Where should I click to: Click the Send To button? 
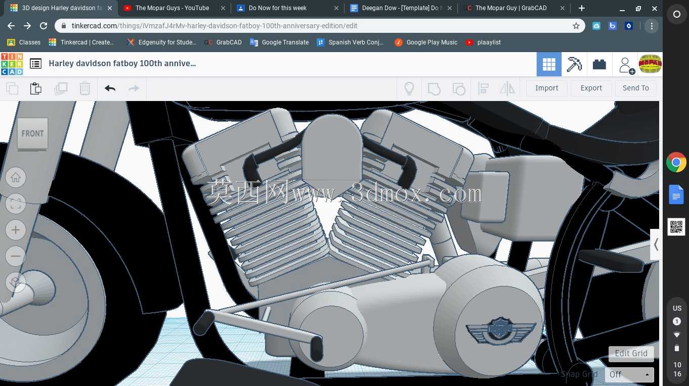pyautogui.click(x=636, y=88)
